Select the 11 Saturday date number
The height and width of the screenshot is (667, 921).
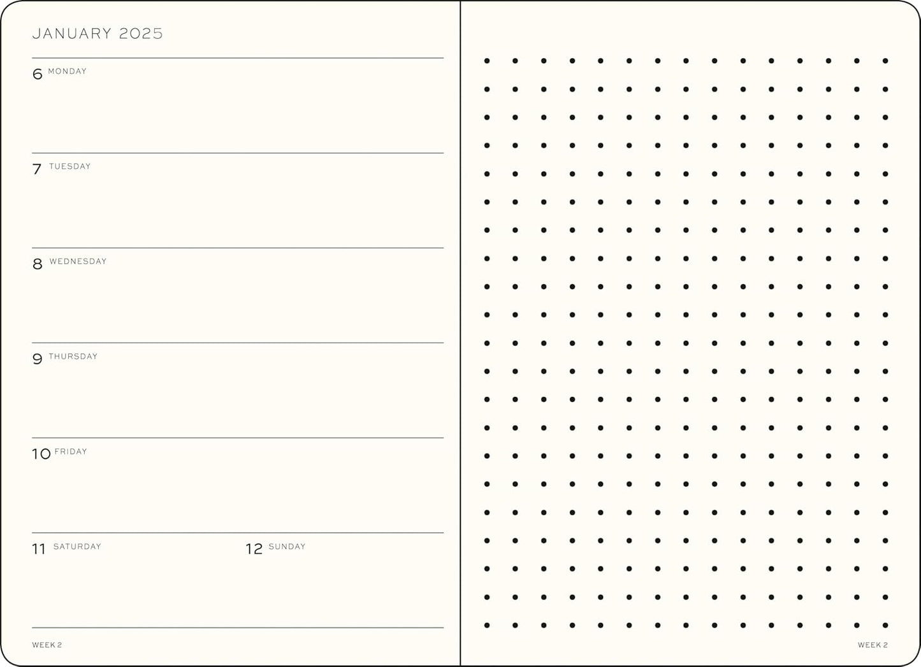point(39,549)
